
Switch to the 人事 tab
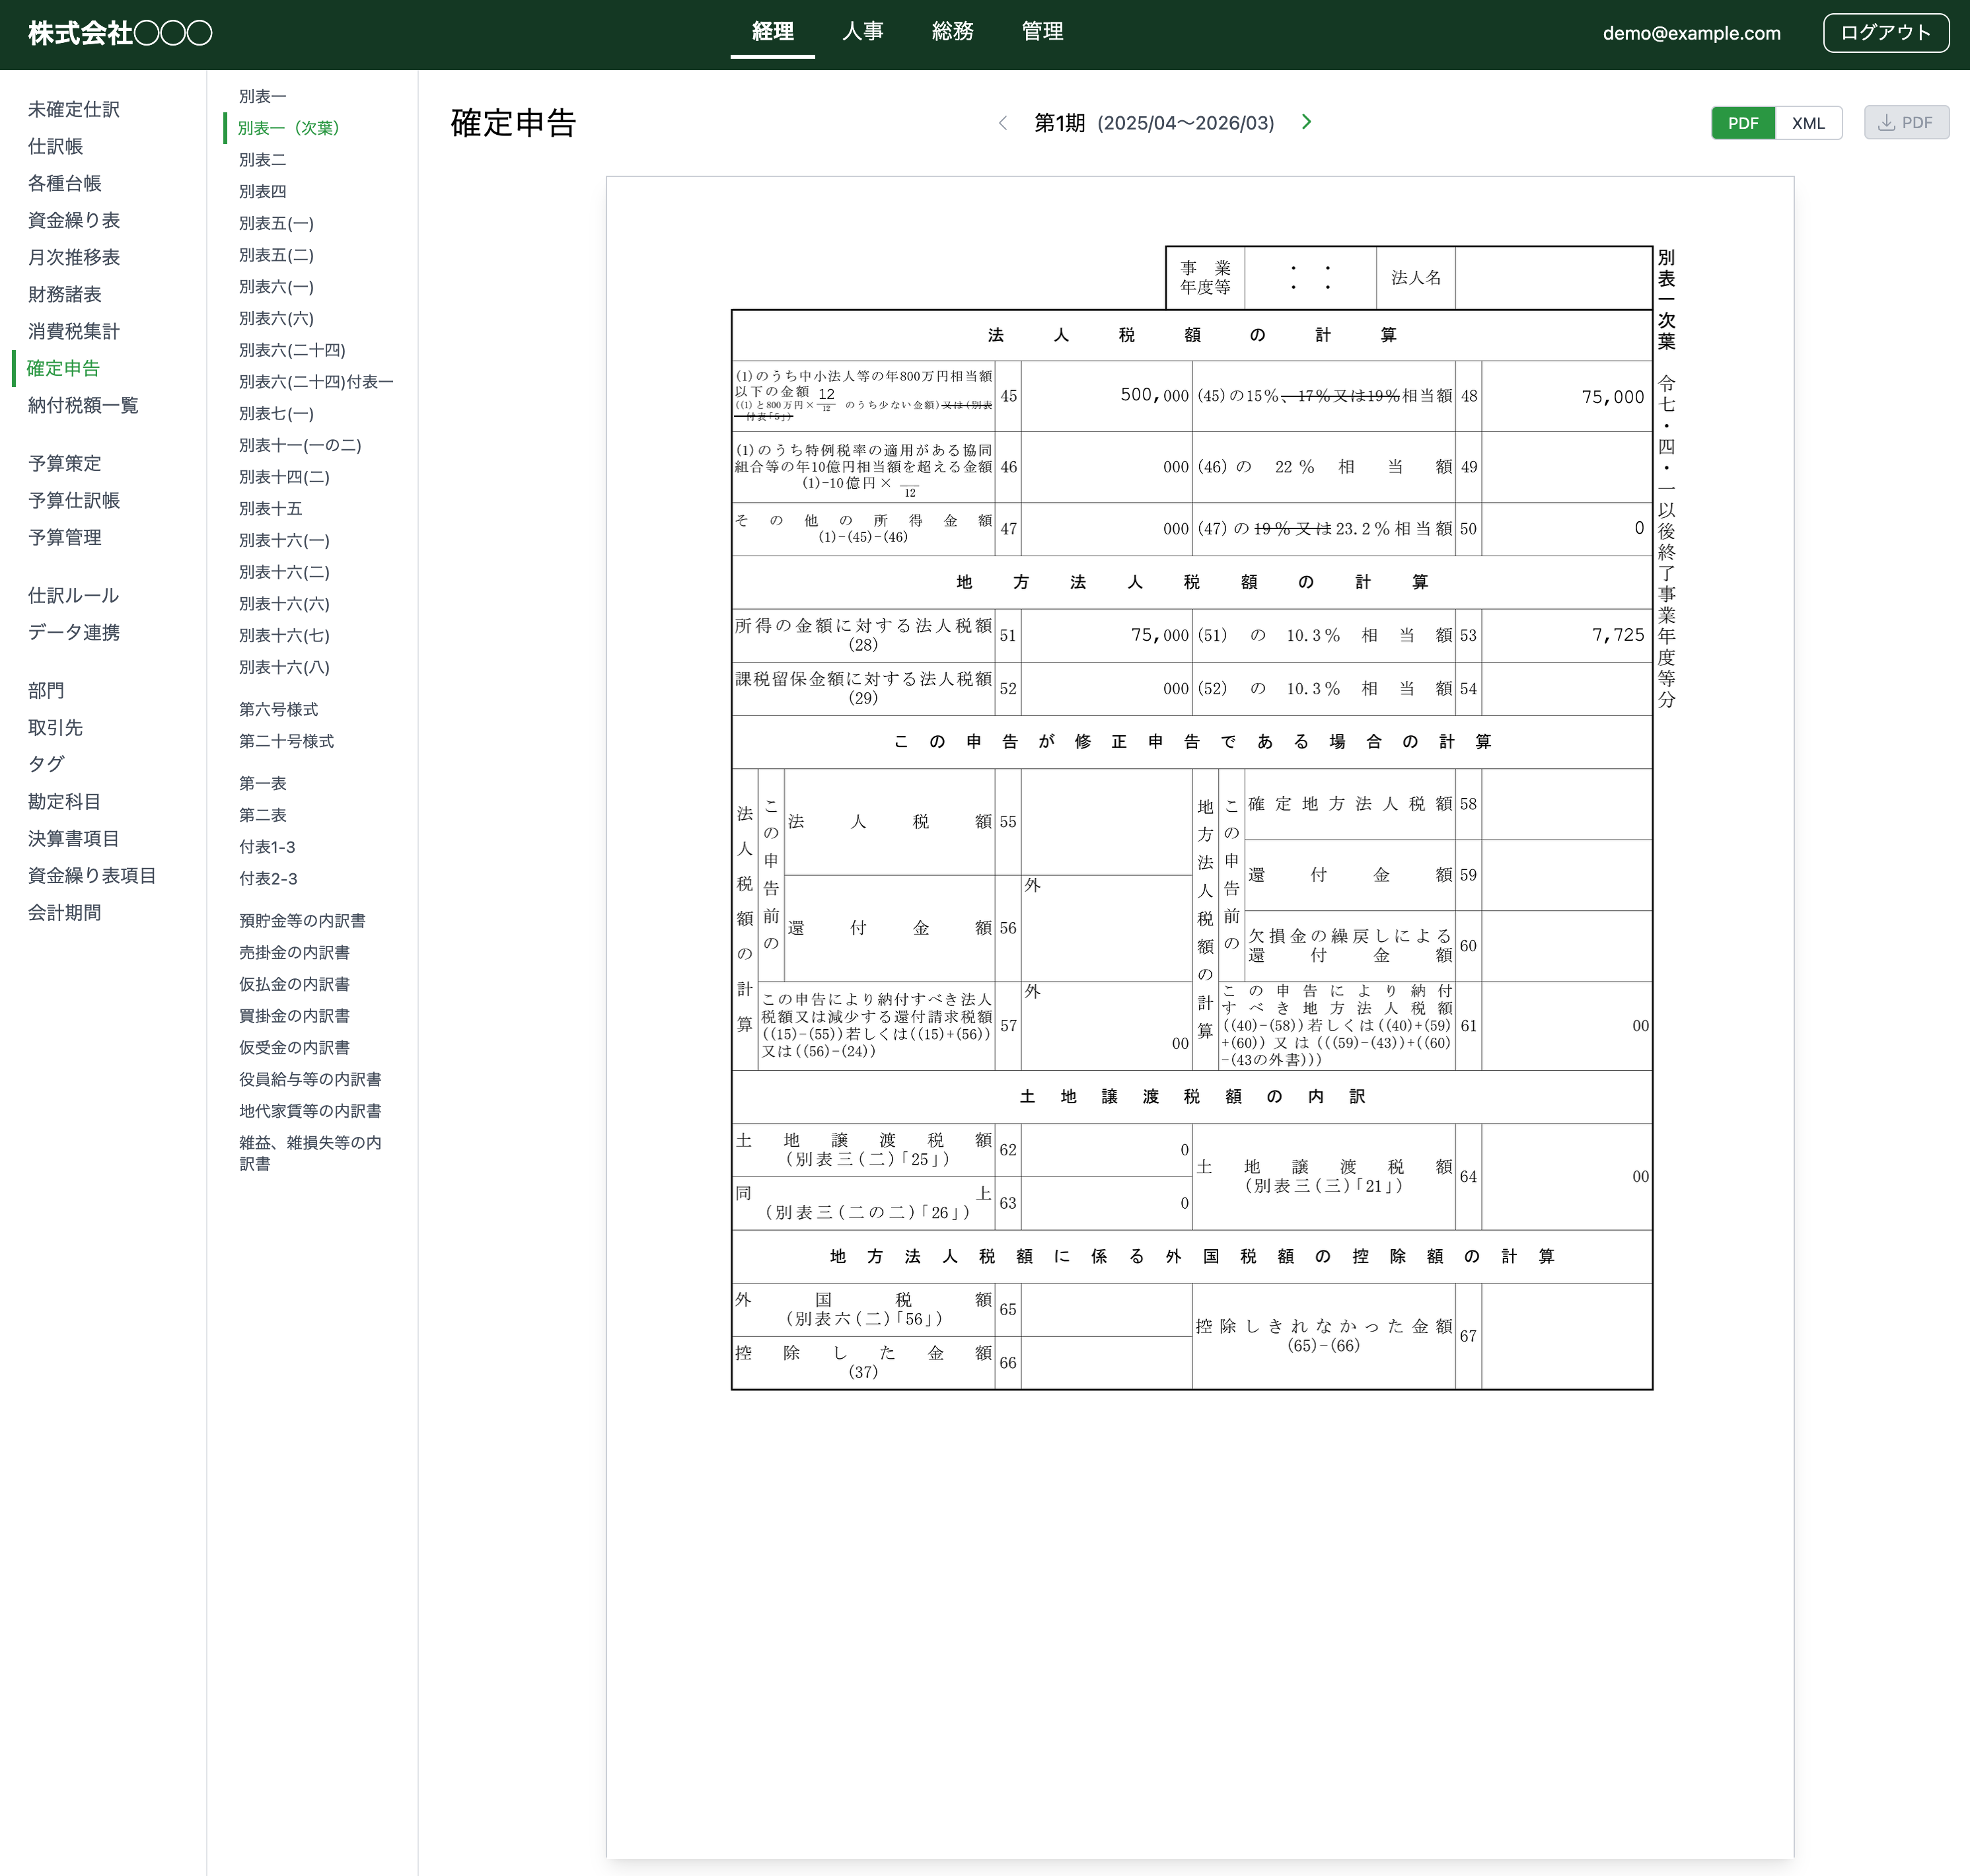pos(862,31)
